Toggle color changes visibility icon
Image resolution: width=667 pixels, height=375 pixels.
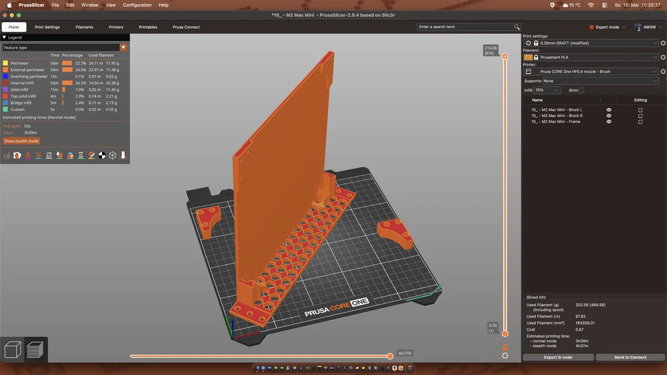point(70,155)
